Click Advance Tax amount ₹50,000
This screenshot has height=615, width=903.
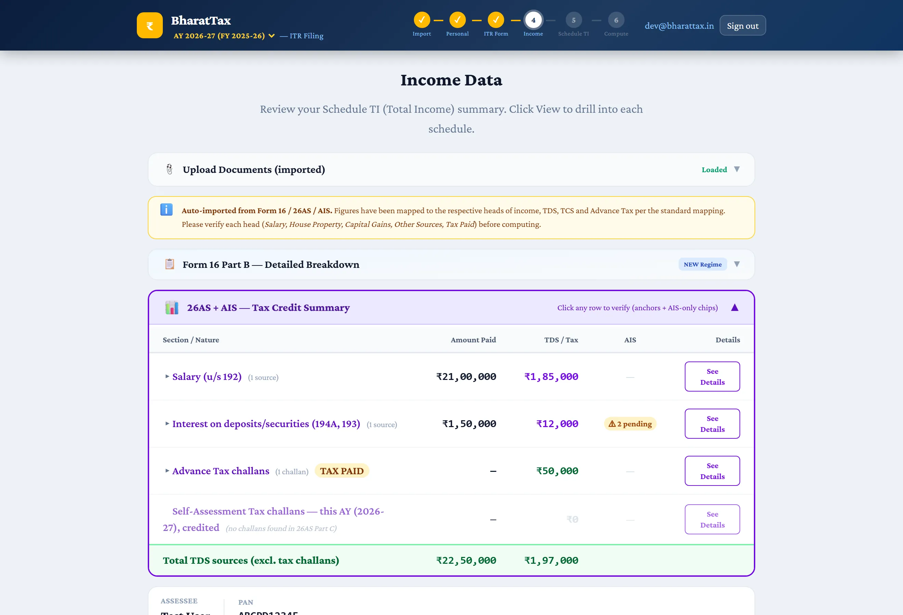[x=557, y=471]
